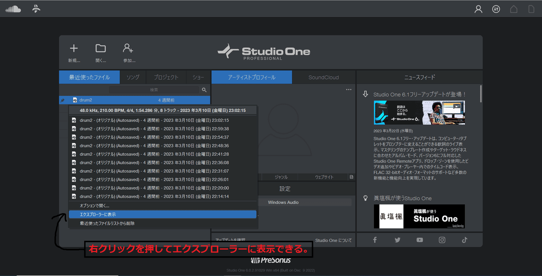Open Facebook via the footer icon
Viewport: 542px width, 276px height.
tap(374, 239)
